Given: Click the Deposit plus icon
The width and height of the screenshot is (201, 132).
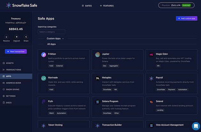Looking at the screenshot, I should (17, 37).
